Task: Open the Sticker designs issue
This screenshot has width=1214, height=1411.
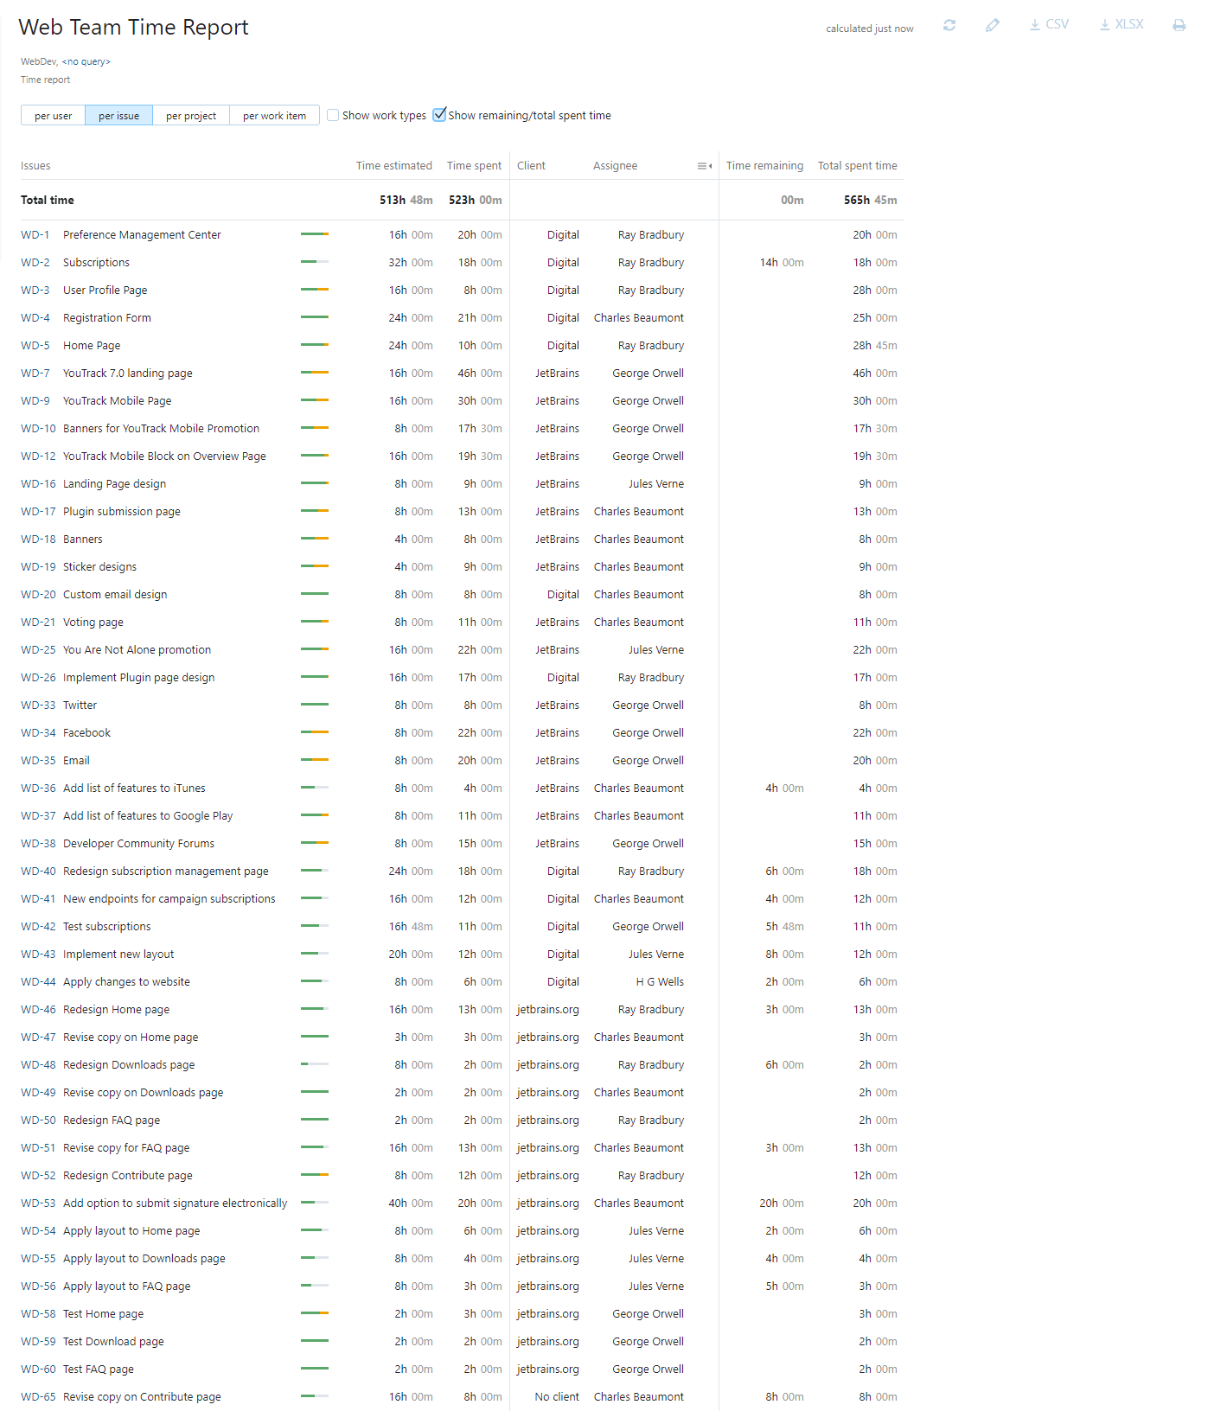Action: [x=99, y=567]
